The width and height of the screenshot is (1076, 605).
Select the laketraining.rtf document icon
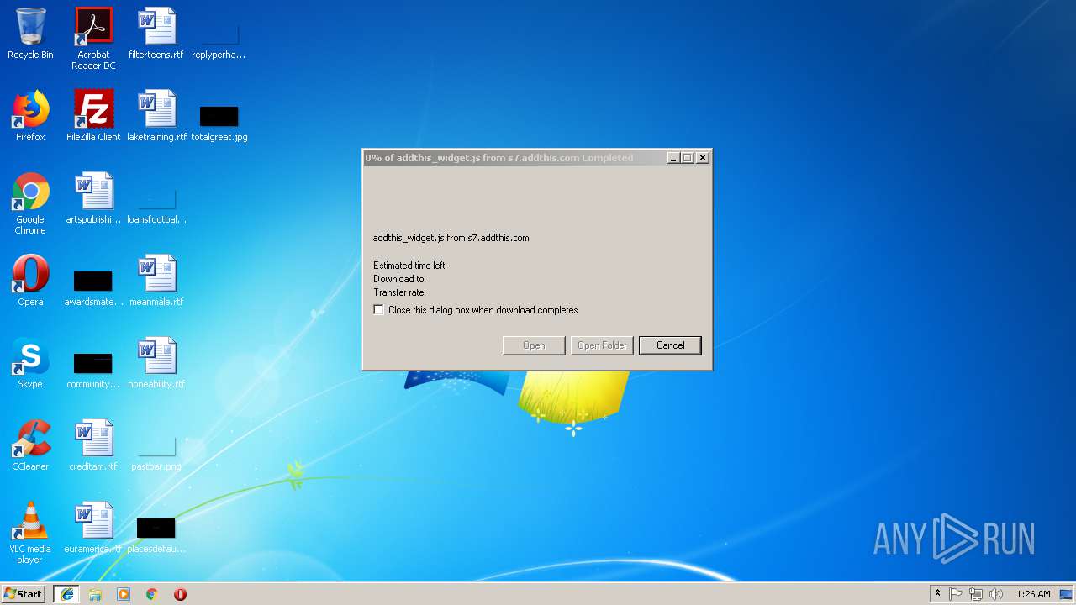click(156, 116)
